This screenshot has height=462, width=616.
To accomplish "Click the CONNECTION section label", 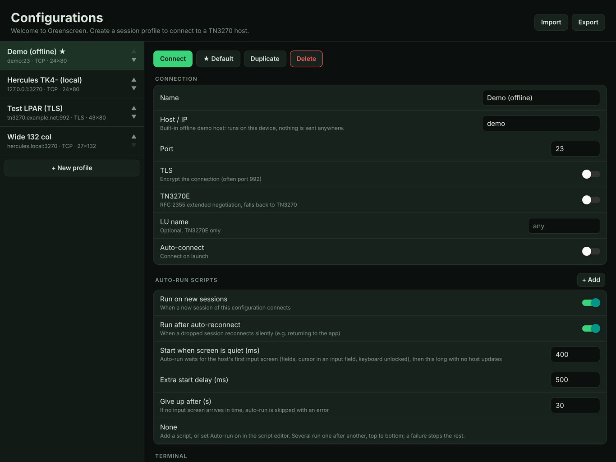I will pyautogui.click(x=176, y=79).
